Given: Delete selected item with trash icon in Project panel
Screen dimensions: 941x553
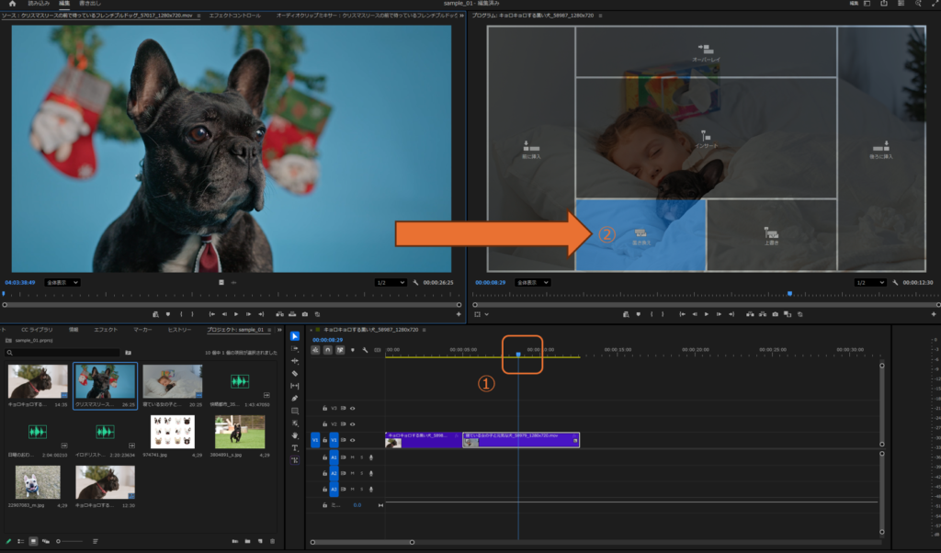Looking at the screenshot, I should tap(272, 541).
